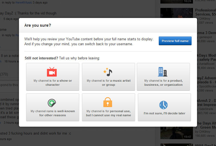Choose 'My channel is for a music artist or group'
Image resolution: width=216 pixels, height=146 pixels.
point(109,77)
